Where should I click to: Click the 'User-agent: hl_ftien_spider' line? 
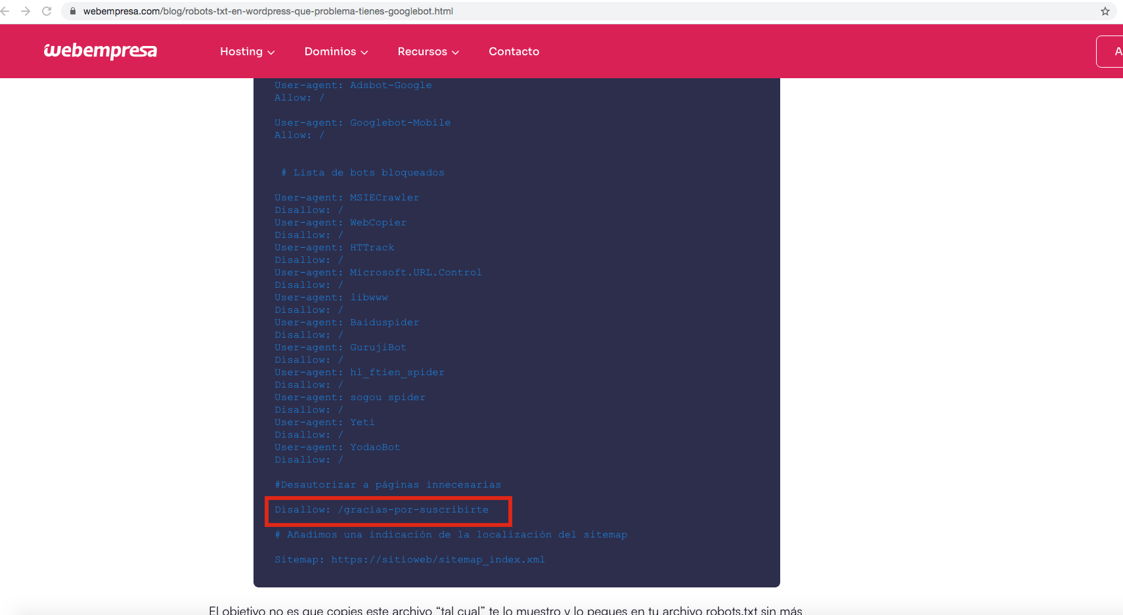click(359, 373)
